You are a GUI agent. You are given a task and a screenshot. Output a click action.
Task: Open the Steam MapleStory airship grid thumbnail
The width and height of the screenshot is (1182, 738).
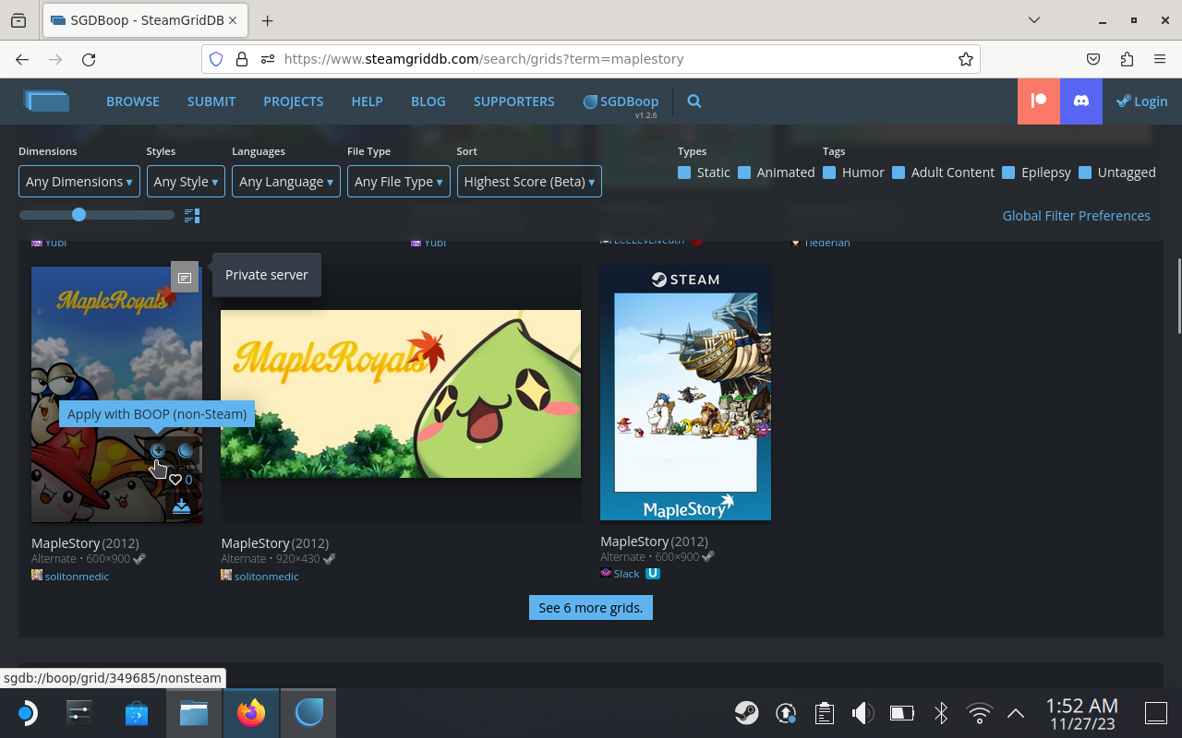tap(685, 393)
